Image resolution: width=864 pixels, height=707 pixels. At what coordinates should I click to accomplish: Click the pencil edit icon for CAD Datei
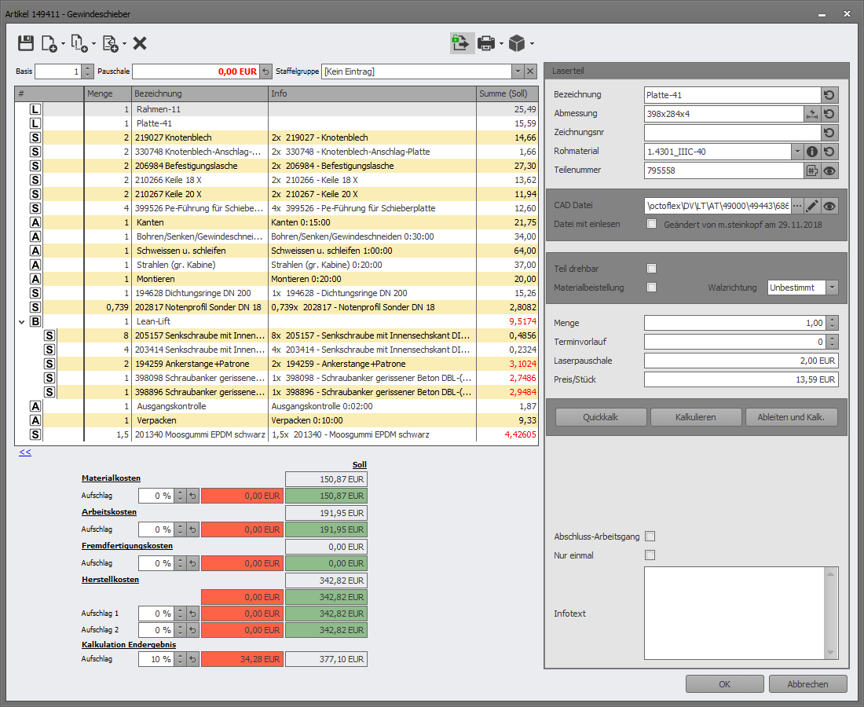812,206
